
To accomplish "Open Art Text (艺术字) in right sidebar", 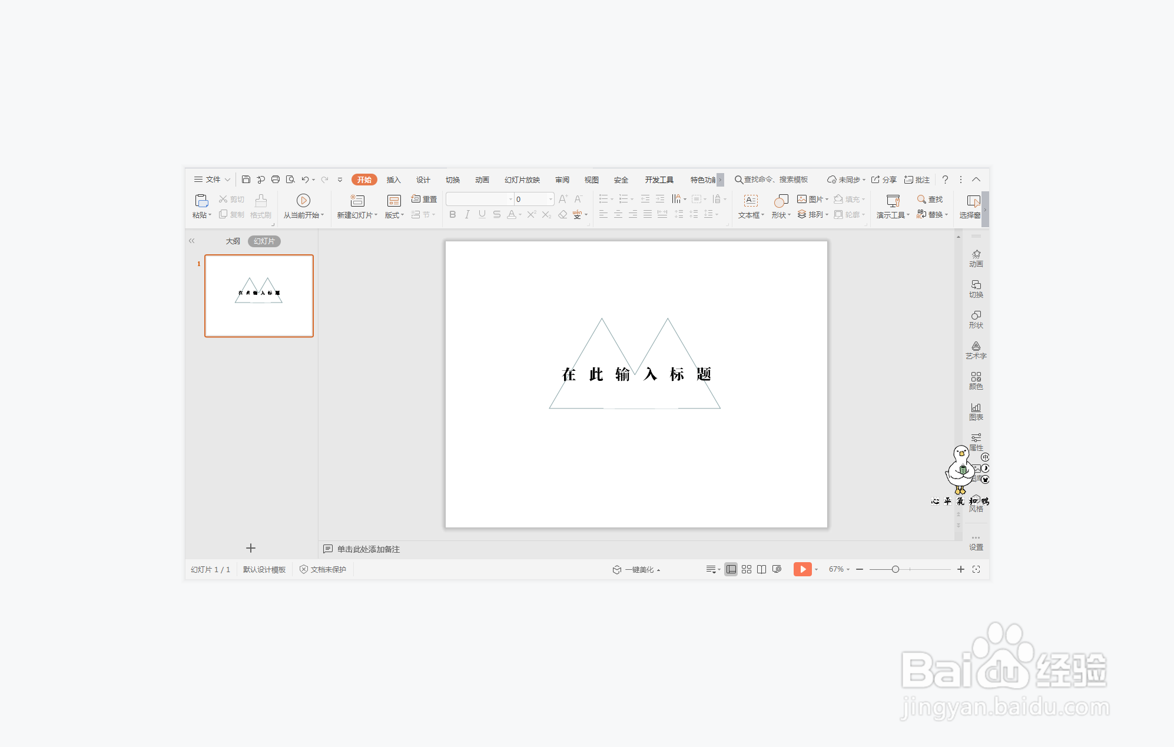I will [976, 350].
